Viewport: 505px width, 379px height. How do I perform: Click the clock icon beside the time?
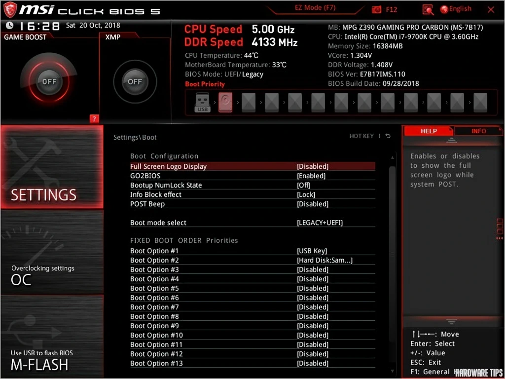[10, 26]
